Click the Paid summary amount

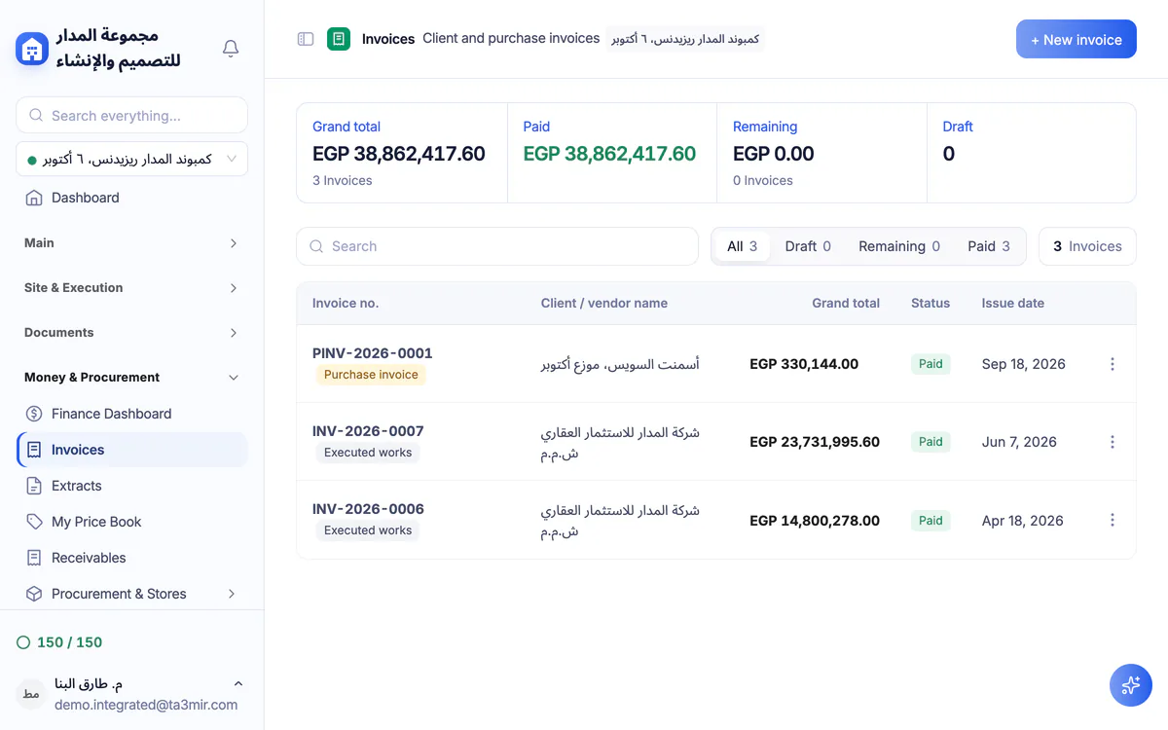click(x=609, y=154)
